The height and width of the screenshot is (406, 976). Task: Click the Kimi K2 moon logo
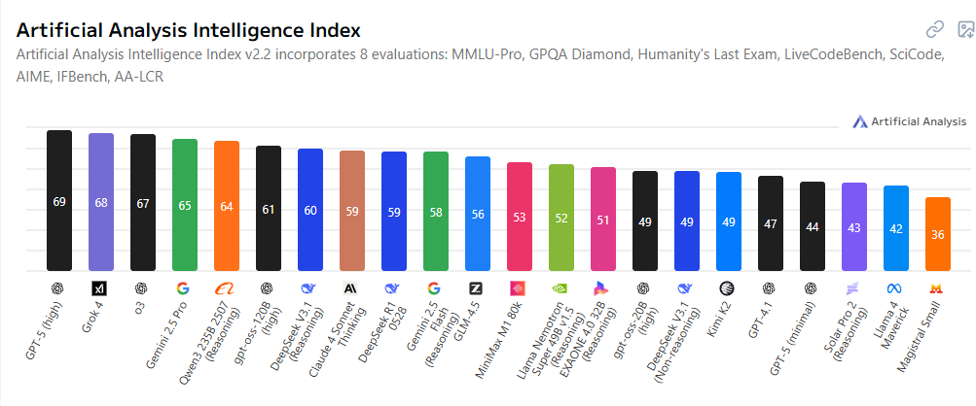(727, 288)
